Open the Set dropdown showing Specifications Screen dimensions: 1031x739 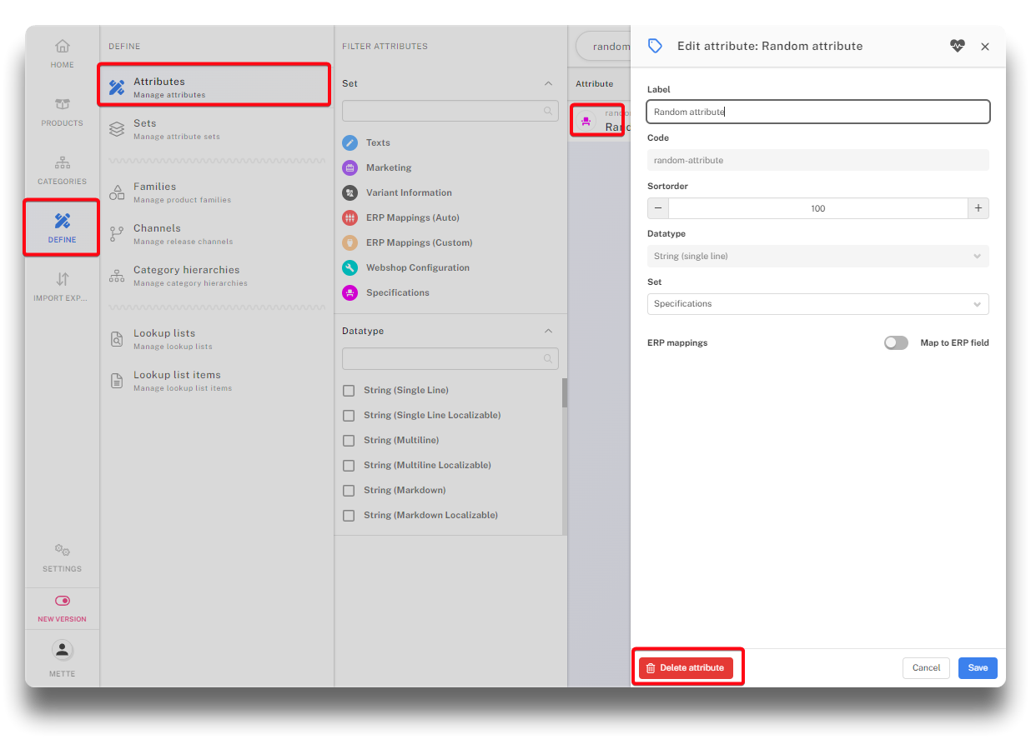(817, 304)
